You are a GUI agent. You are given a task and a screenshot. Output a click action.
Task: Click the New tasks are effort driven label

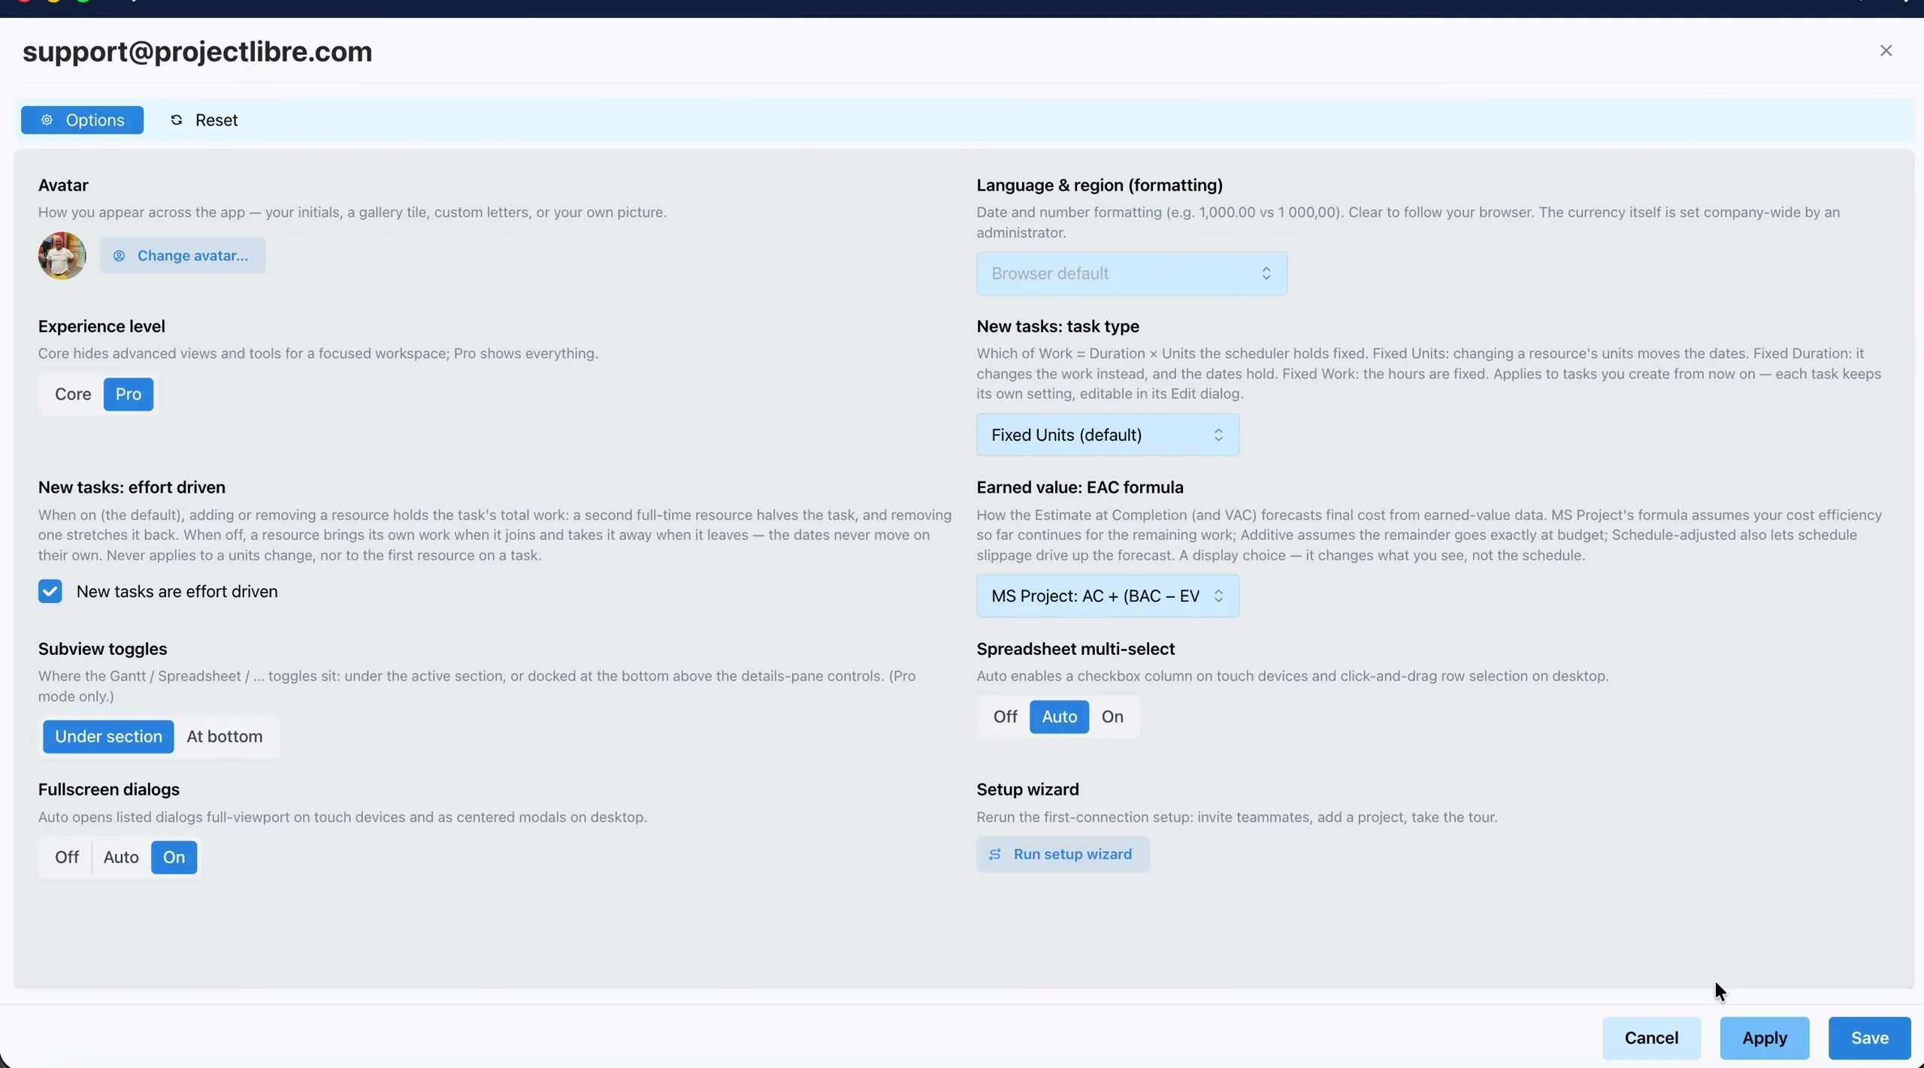point(177,592)
